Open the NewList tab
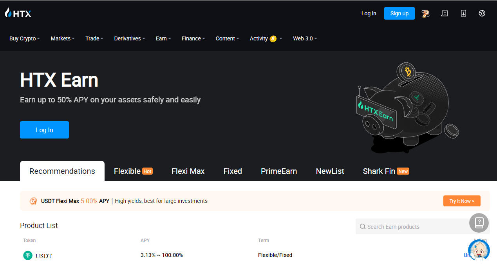This screenshot has height=268, width=497. coord(330,171)
